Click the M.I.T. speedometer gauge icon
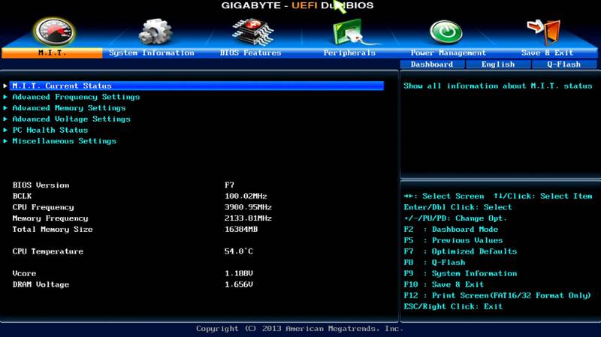601x337 pixels. coord(54,32)
